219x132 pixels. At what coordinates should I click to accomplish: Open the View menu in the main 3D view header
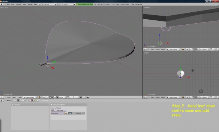coord(9,97)
